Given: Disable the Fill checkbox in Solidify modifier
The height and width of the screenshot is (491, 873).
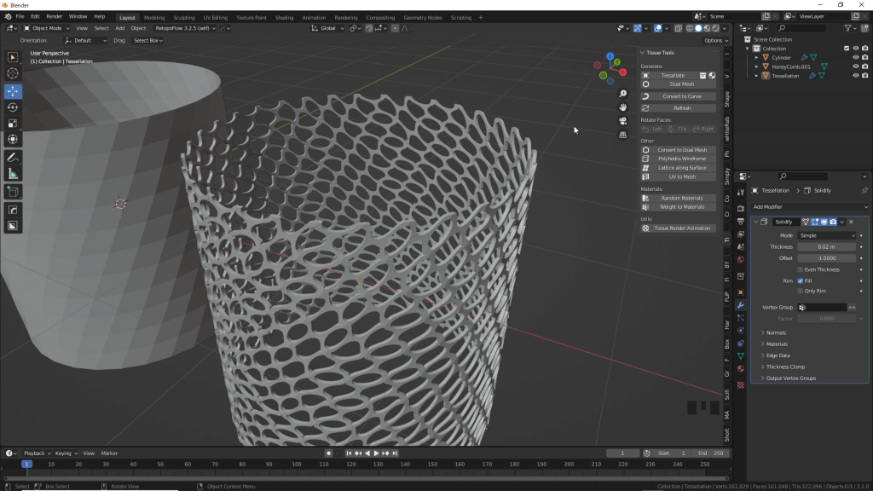Looking at the screenshot, I should click(800, 281).
